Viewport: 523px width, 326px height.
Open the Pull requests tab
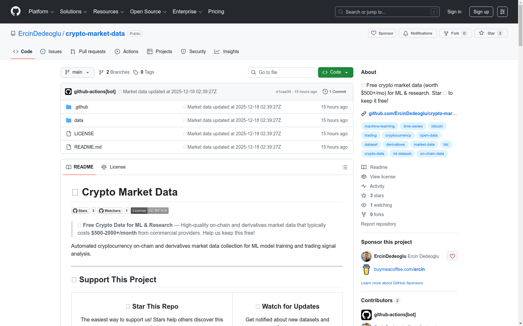(88, 52)
